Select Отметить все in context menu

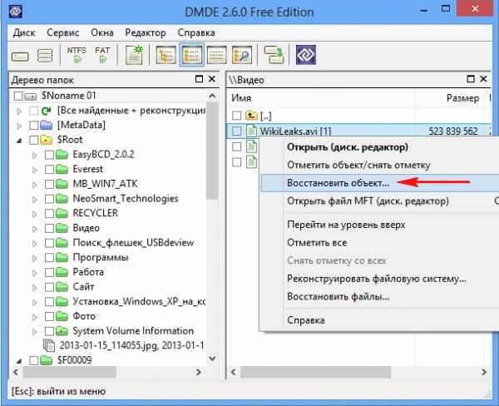(317, 243)
